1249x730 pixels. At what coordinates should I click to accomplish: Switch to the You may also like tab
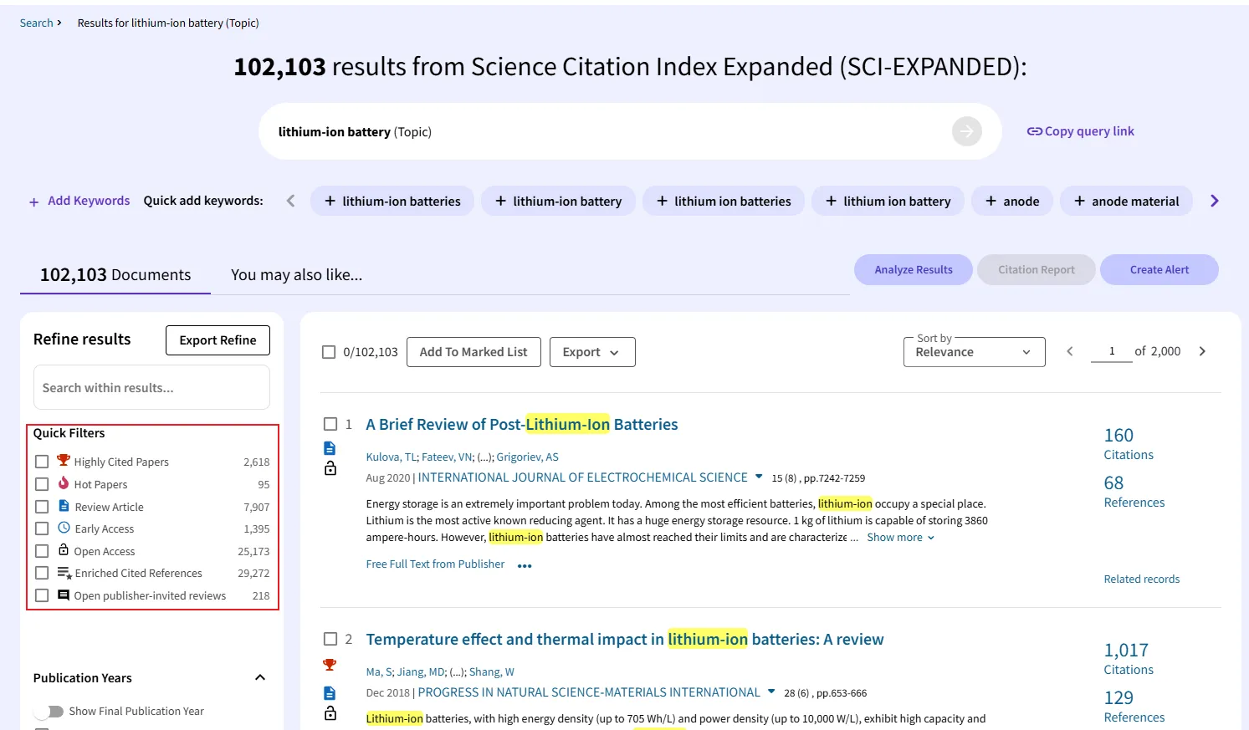click(x=296, y=275)
